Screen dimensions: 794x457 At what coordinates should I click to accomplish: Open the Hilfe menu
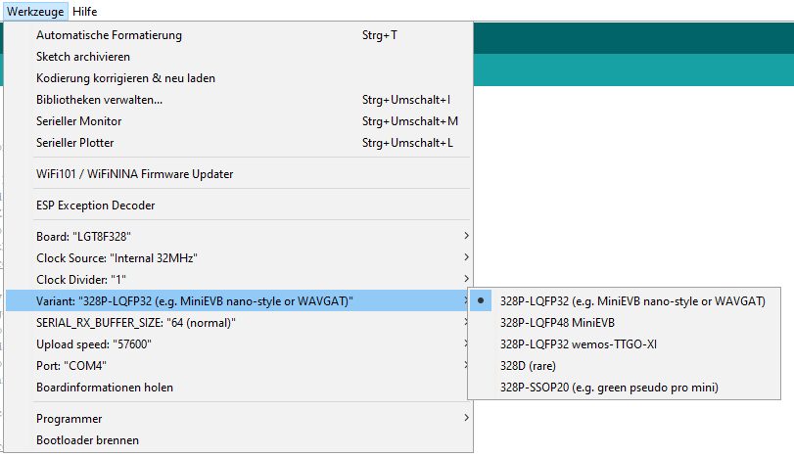pyautogui.click(x=84, y=11)
